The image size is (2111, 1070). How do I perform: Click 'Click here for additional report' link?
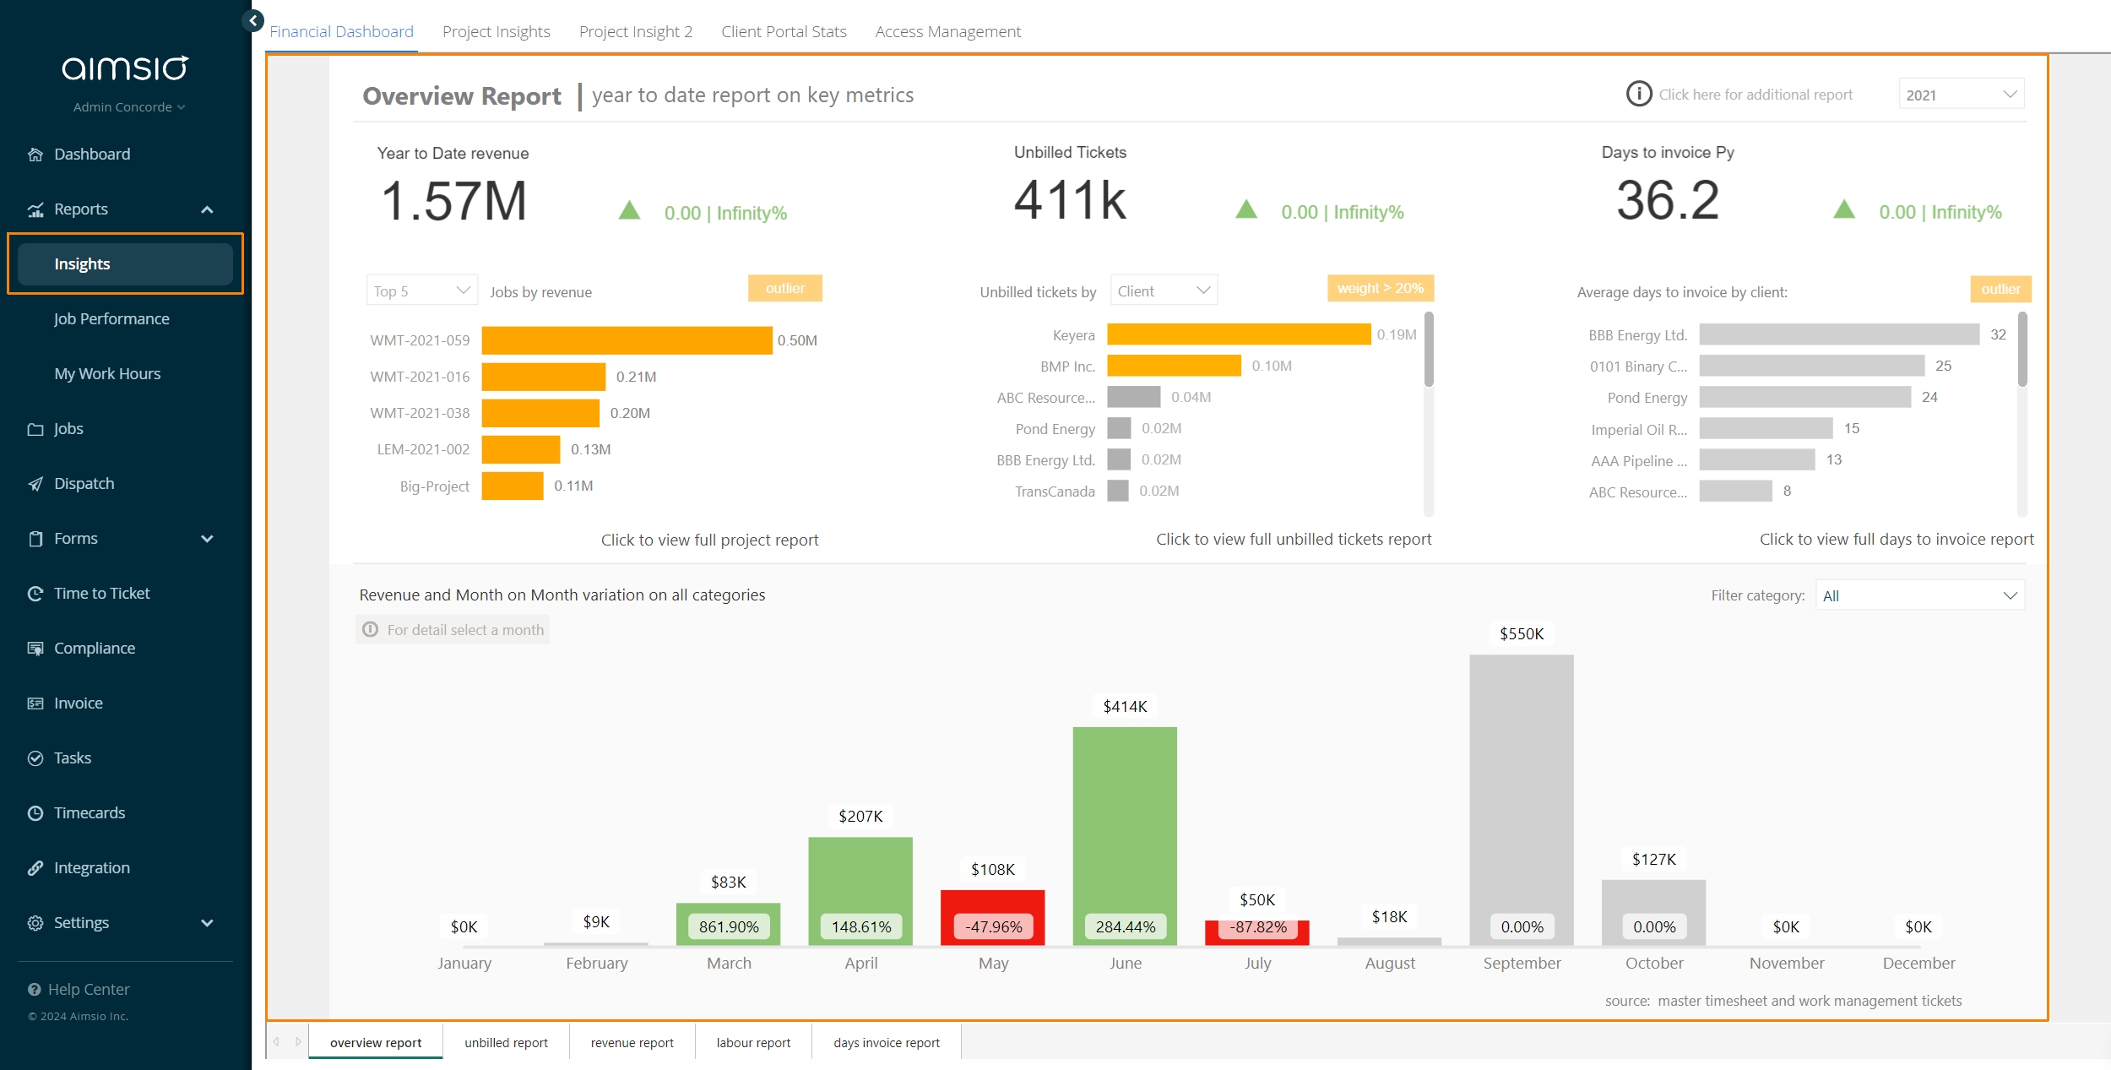pyautogui.click(x=1756, y=95)
